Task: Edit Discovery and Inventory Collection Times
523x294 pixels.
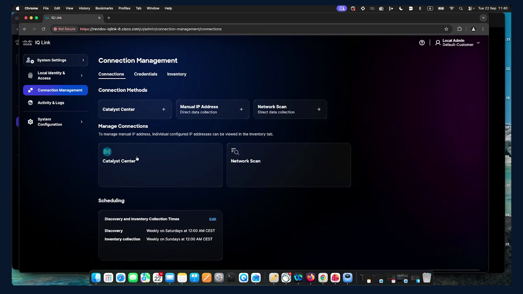Action: click(212, 219)
